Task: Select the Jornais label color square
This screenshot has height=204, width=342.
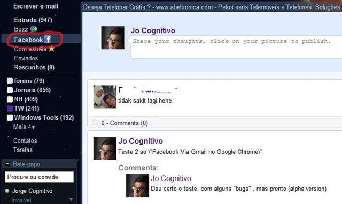Action: click(x=10, y=90)
